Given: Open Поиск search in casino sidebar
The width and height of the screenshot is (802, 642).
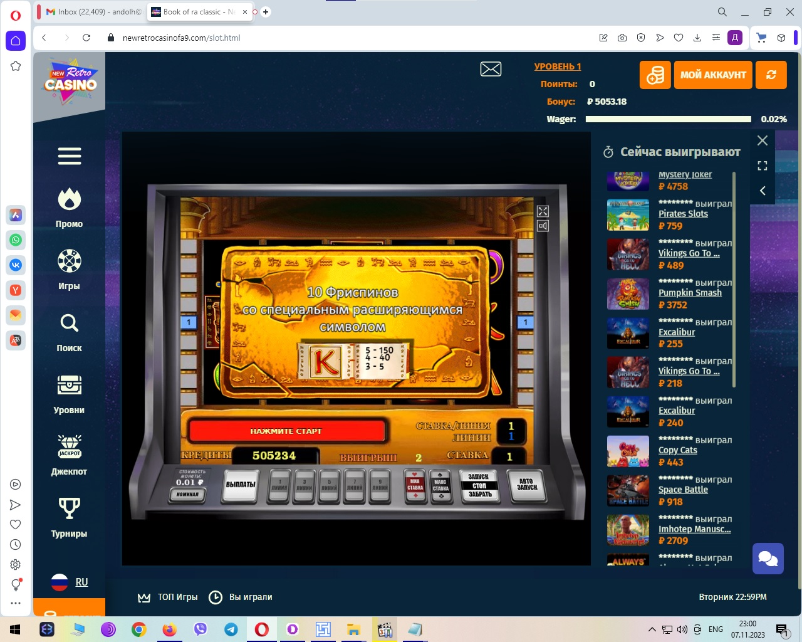Looking at the screenshot, I should tap(69, 332).
